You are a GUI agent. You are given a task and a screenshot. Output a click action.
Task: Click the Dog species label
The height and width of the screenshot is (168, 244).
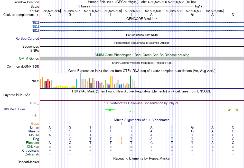36,139
